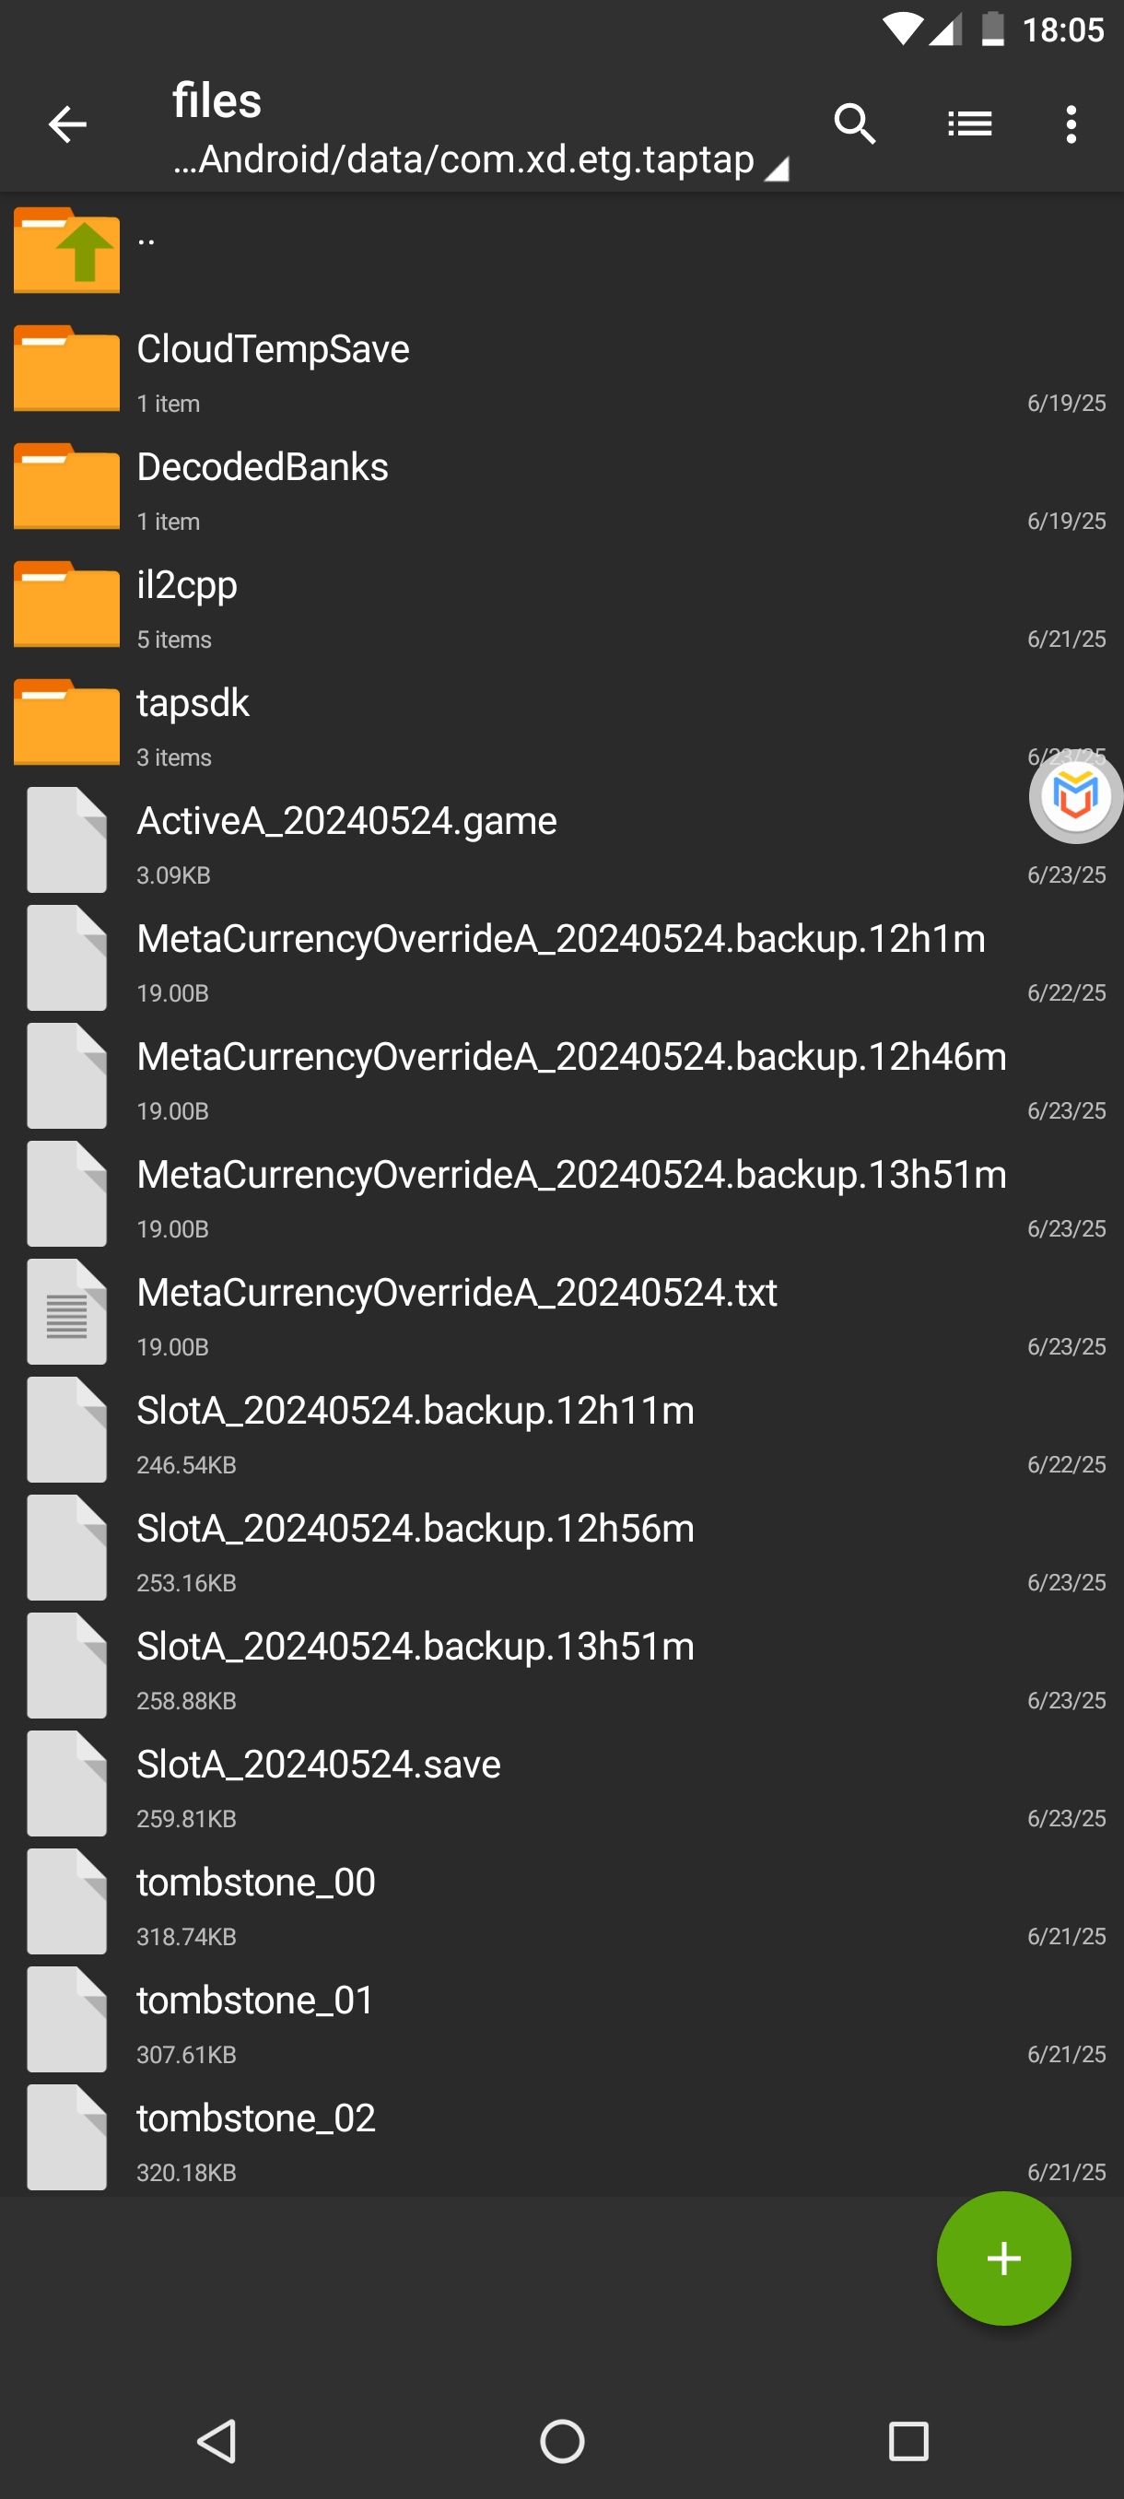
Task: Tap the back arrow in toolbar
Action: point(67,124)
